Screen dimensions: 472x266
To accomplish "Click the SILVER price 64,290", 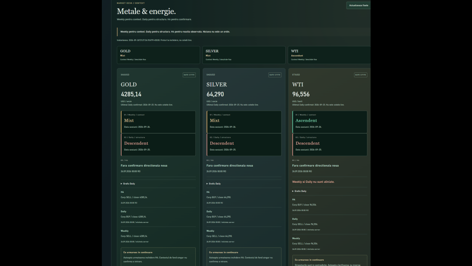I will (x=215, y=94).
